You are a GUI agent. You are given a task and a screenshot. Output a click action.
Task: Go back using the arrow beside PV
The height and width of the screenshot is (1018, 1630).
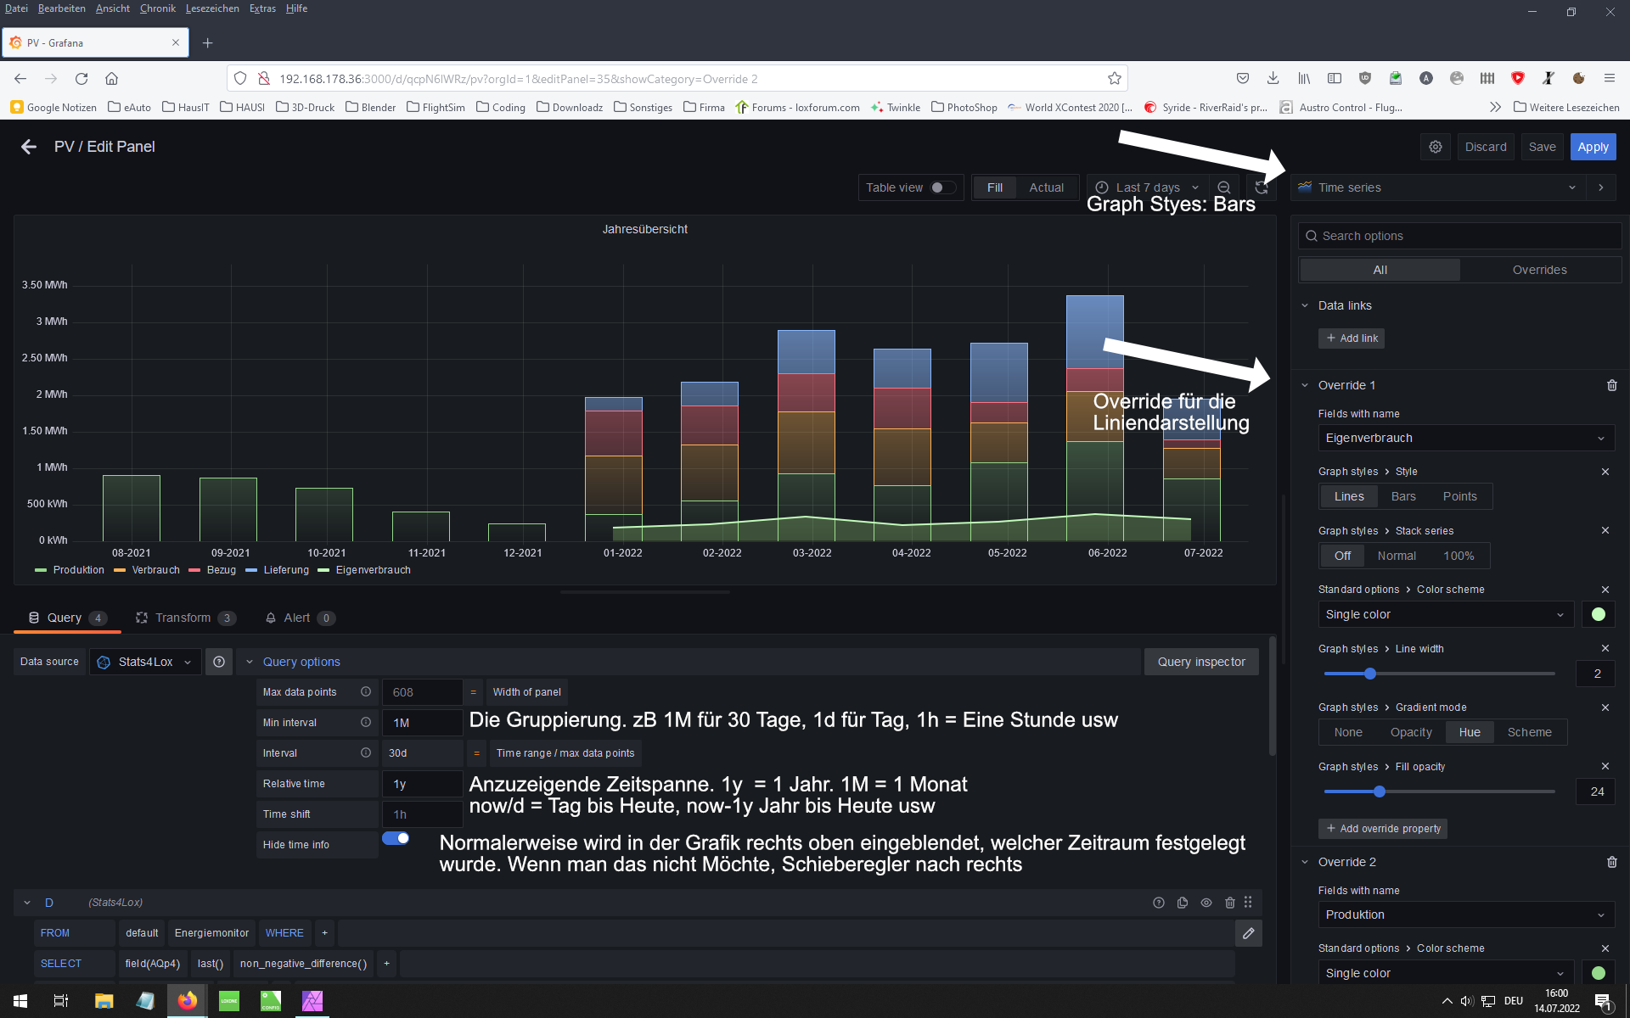tap(29, 147)
